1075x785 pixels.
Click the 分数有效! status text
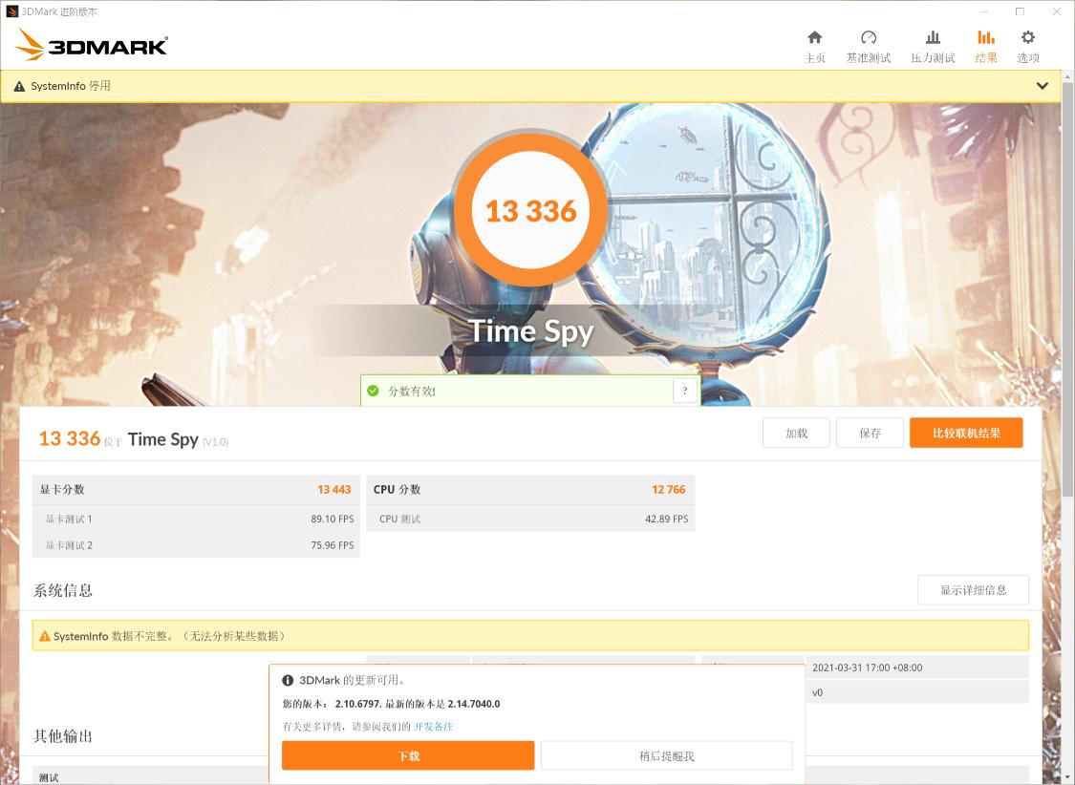pyautogui.click(x=411, y=392)
